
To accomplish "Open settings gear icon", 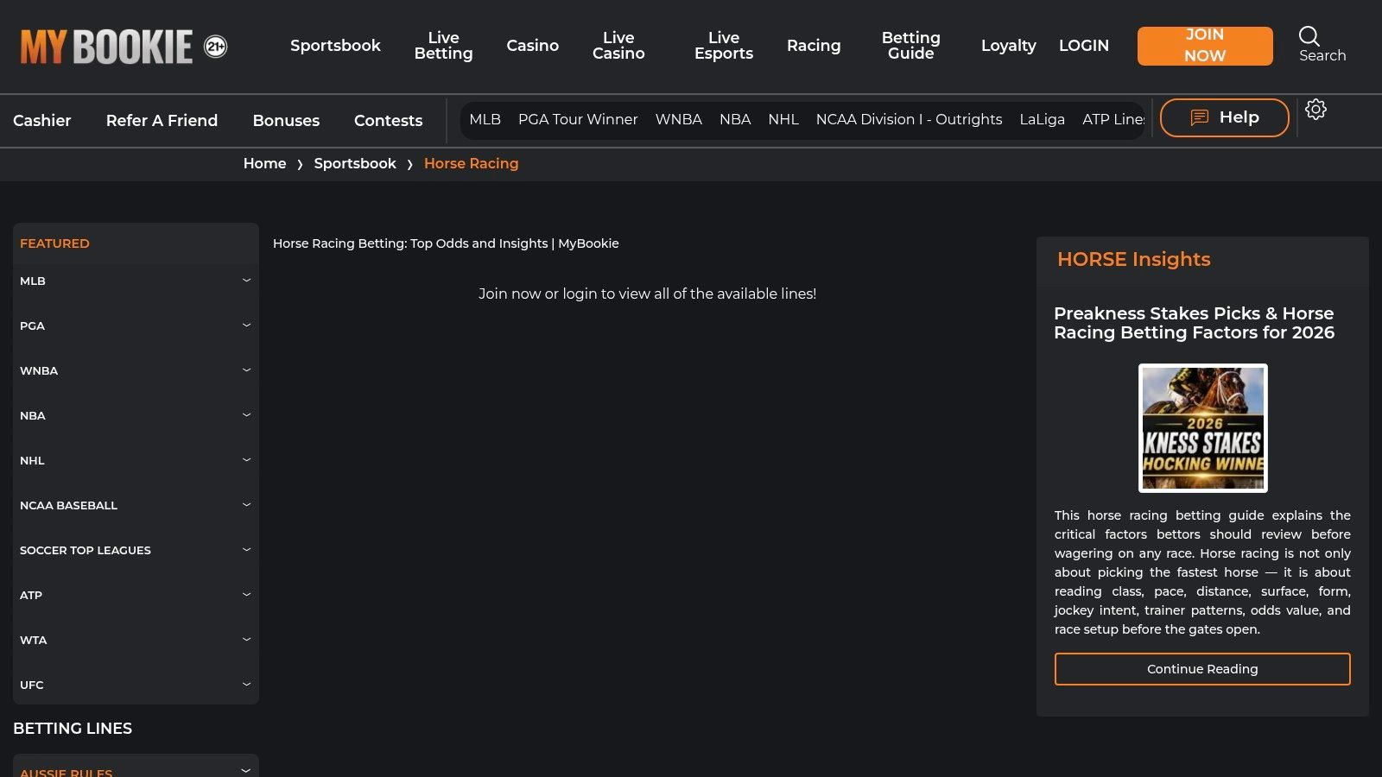I will pos(1315,110).
